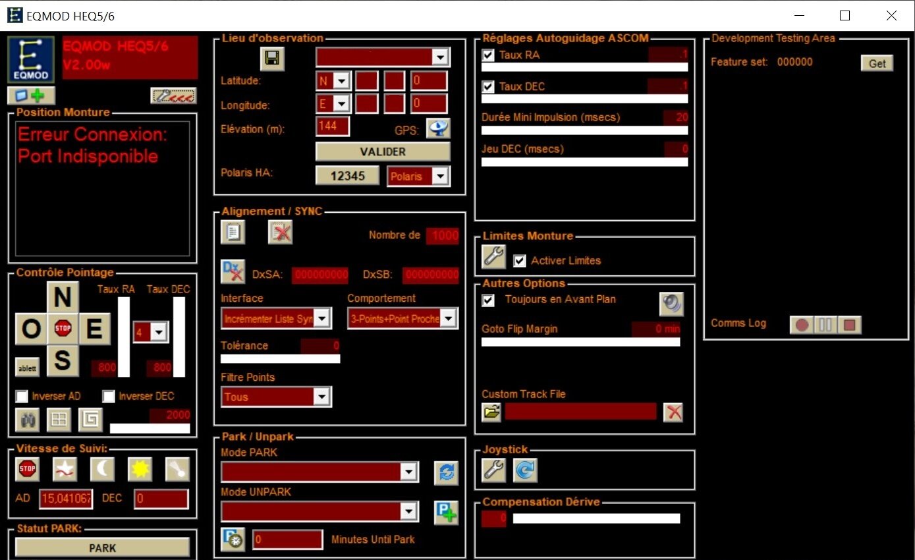Click the binoculars icon in Contrôle Pointage
Screen dimensions: 915x560
pyautogui.click(x=27, y=419)
